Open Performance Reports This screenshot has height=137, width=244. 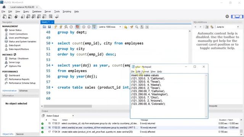pos(19,79)
